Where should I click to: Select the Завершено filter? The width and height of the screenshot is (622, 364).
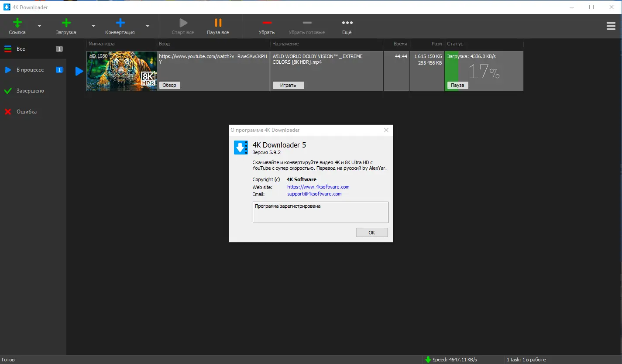[x=33, y=91]
